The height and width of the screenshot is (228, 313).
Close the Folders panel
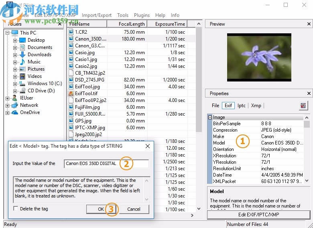[60, 24]
